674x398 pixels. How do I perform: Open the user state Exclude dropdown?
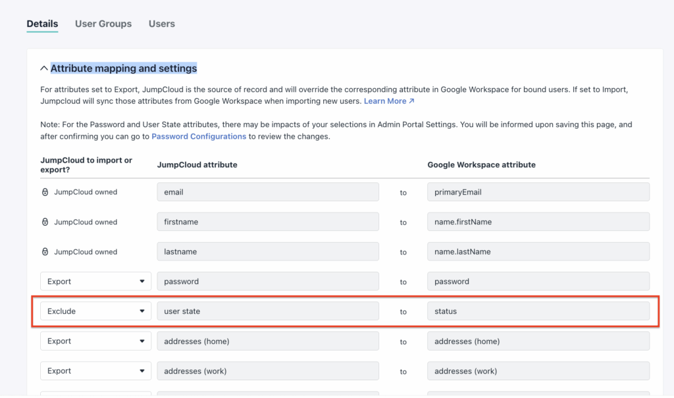tap(96, 311)
